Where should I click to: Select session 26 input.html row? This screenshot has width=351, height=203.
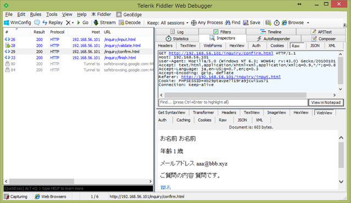(78, 39)
